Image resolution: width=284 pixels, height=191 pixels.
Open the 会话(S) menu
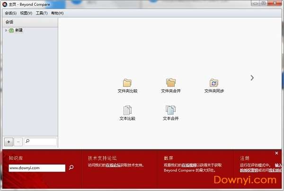click(x=11, y=13)
